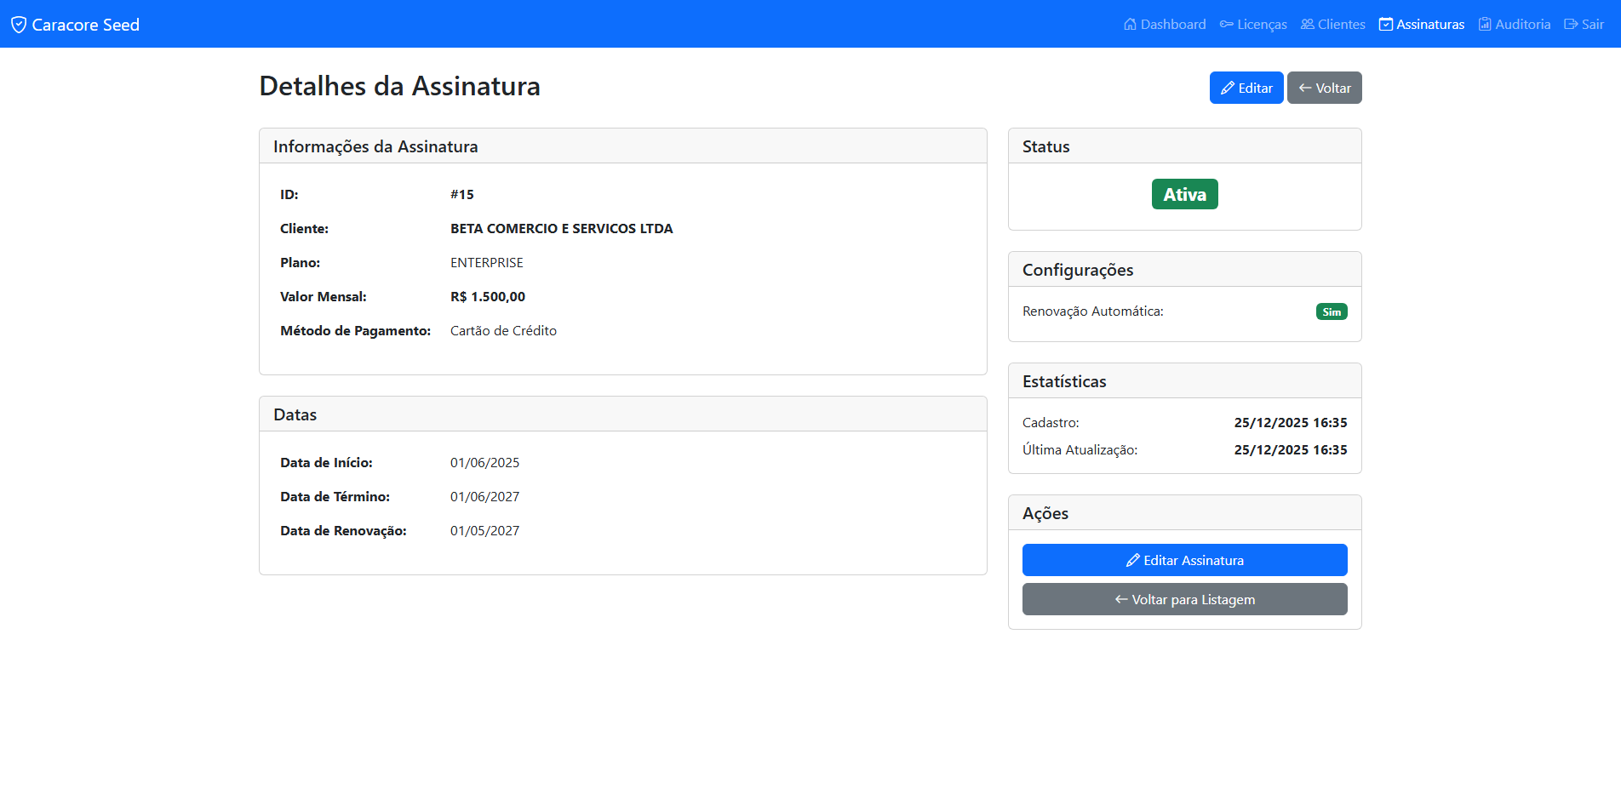Image resolution: width=1621 pixels, height=794 pixels.
Task: Click the house icon beside Dashboard
Action: pyautogui.click(x=1130, y=24)
